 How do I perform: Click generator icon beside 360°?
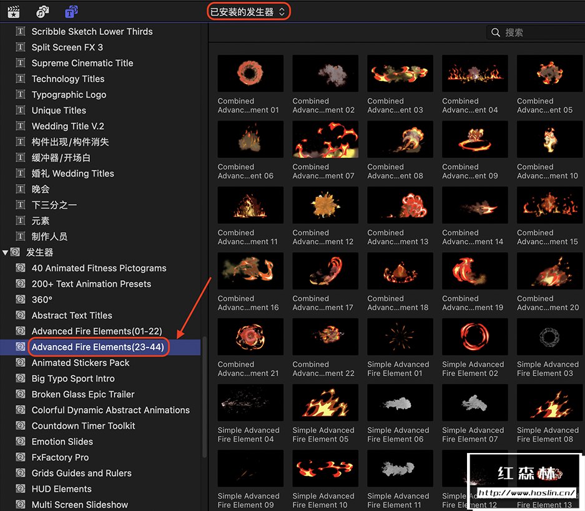[x=21, y=299]
